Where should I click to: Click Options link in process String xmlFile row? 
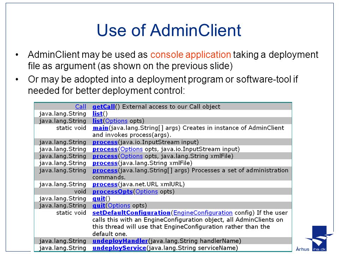click(131, 156)
